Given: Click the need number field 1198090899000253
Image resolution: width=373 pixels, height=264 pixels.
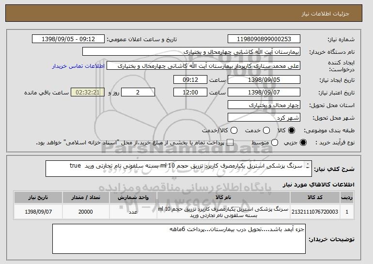Looking at the screenshot, I should pyautogui.click(x=264, y=39).
